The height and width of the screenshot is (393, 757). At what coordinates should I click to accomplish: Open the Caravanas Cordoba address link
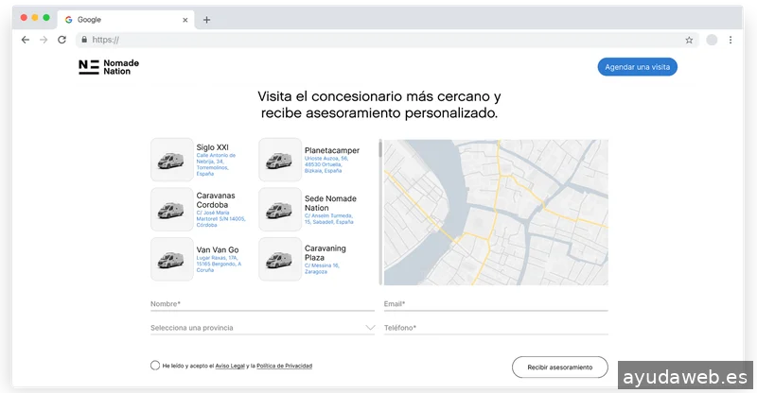221,219
